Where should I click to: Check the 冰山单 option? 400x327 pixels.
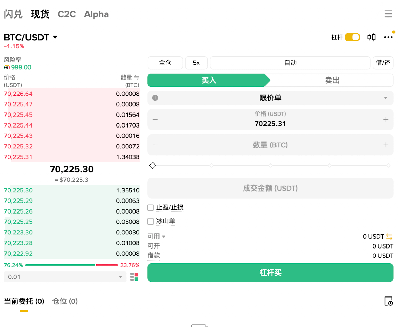click(x=150, y=221)
